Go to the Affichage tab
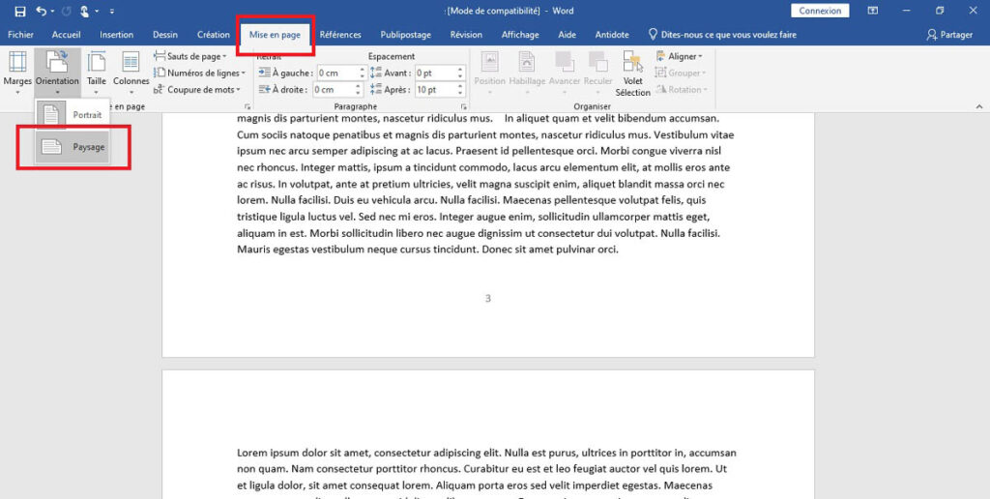990x499 pixels. click(x=520, y=35)
